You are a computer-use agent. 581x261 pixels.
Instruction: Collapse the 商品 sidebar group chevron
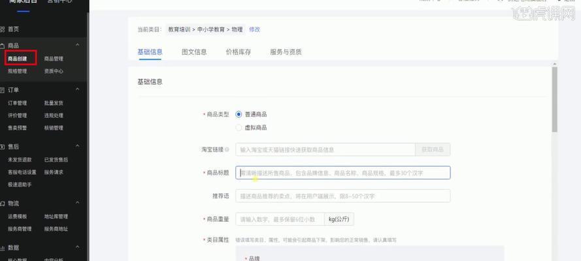[78, 46]
